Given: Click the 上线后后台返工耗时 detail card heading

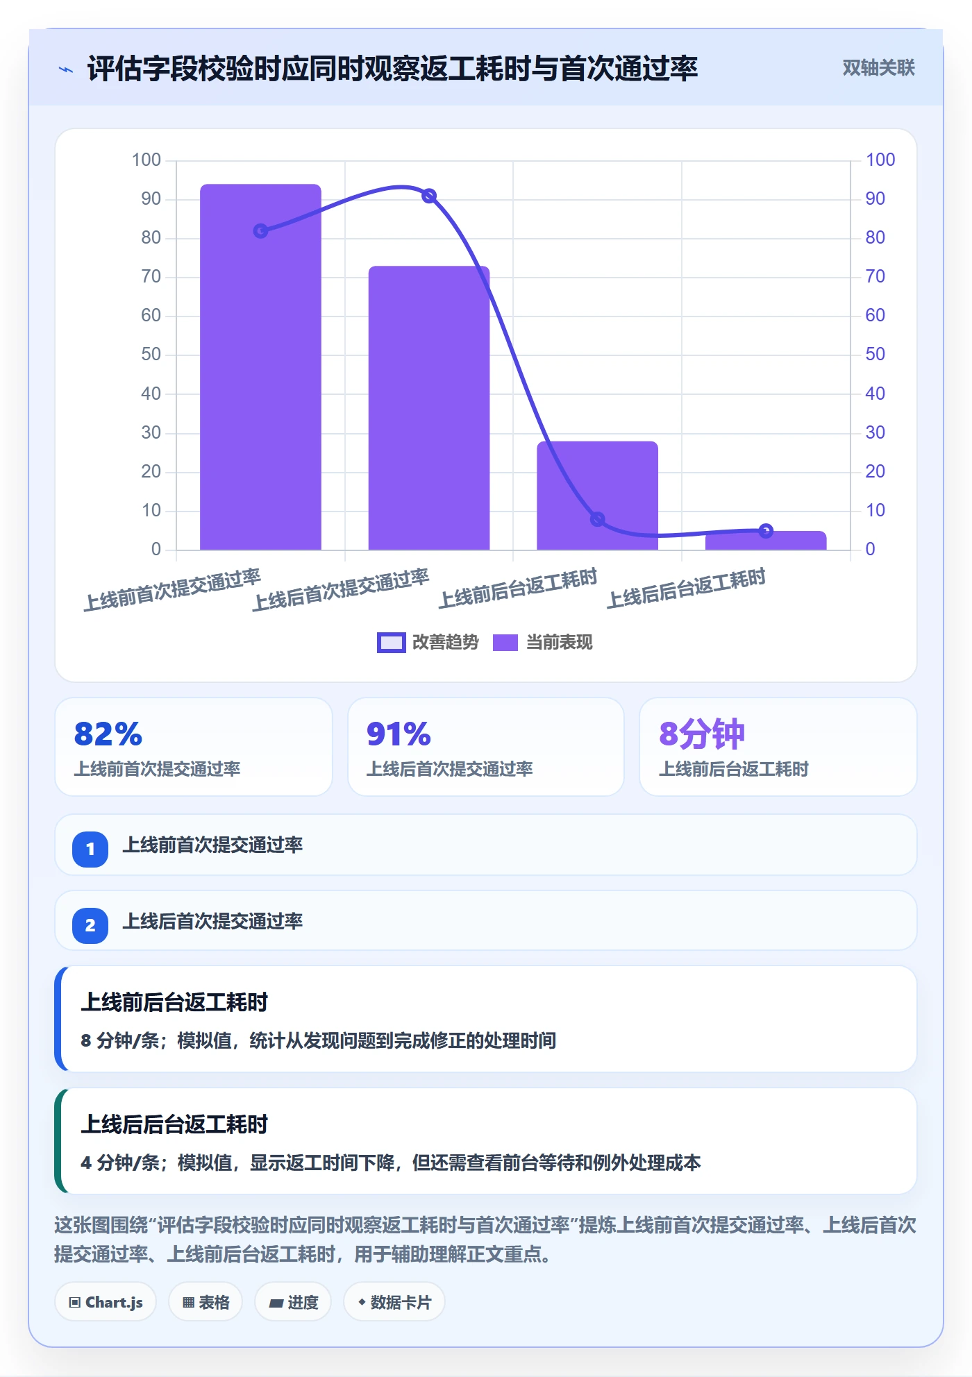Looking at the screenshot, I should point(174,1124).
